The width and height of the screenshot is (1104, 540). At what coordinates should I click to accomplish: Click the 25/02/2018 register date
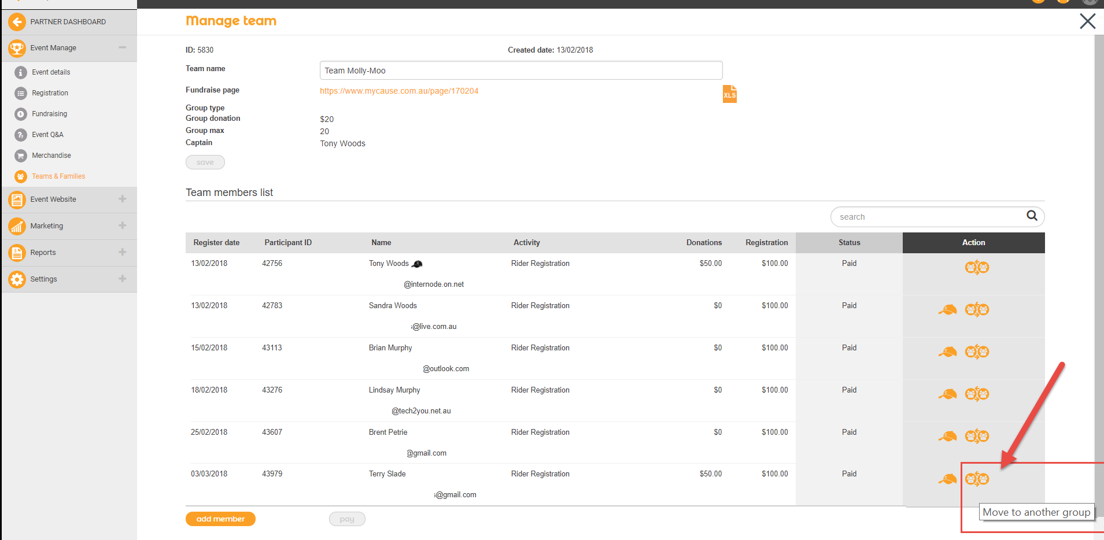209,432
